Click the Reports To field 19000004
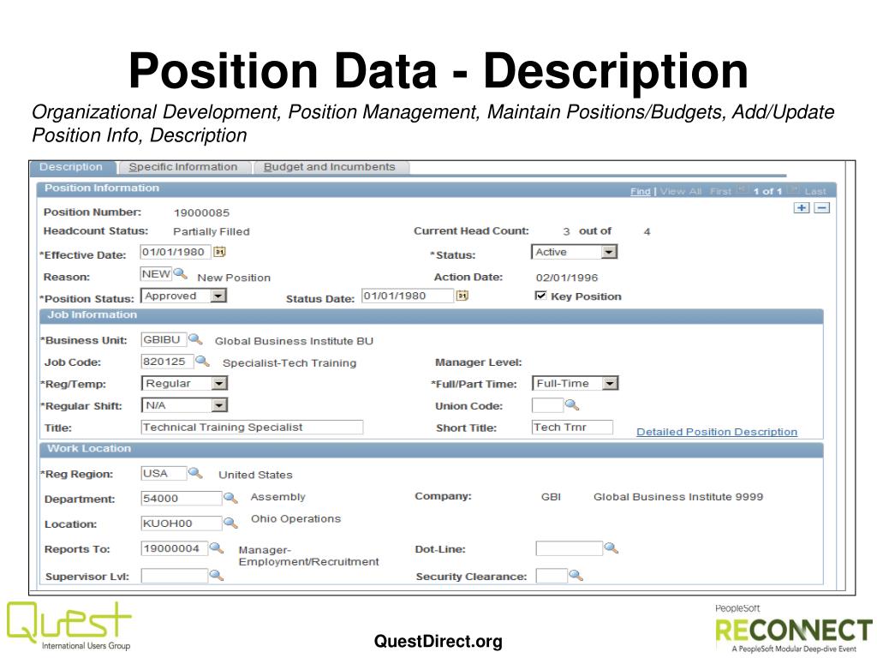 [174, 548]
